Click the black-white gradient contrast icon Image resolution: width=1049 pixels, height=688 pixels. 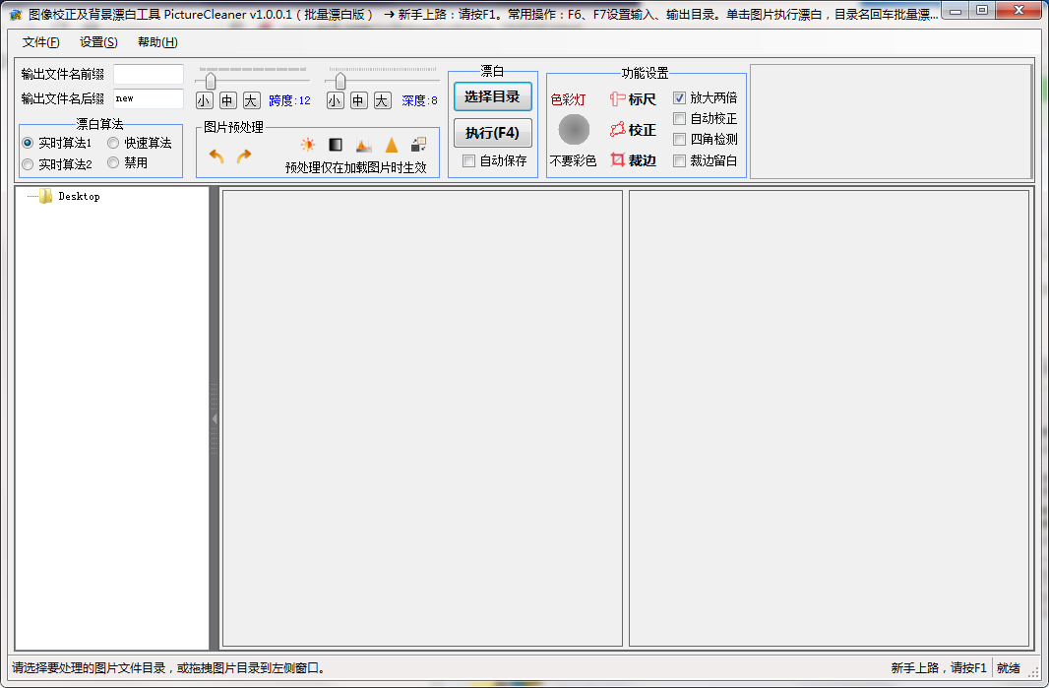[x=336, y=145]
